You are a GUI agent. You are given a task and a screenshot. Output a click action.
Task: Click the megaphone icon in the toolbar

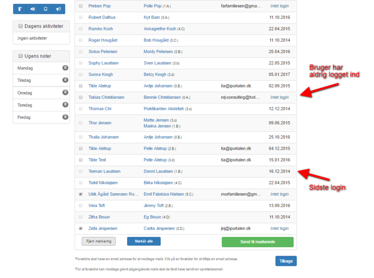pyautogui.click(x=58, y=9)
